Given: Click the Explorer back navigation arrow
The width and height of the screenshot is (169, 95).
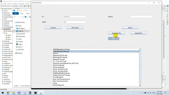Looking at the screenshot, I should pos(15,17).
